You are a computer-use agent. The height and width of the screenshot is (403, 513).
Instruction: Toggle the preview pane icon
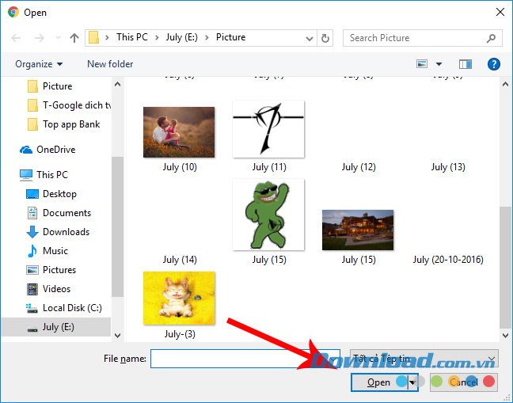coord(465,64)
